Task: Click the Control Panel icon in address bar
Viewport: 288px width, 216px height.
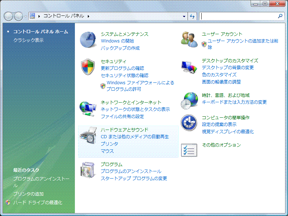Action: (x=32, y=16)
